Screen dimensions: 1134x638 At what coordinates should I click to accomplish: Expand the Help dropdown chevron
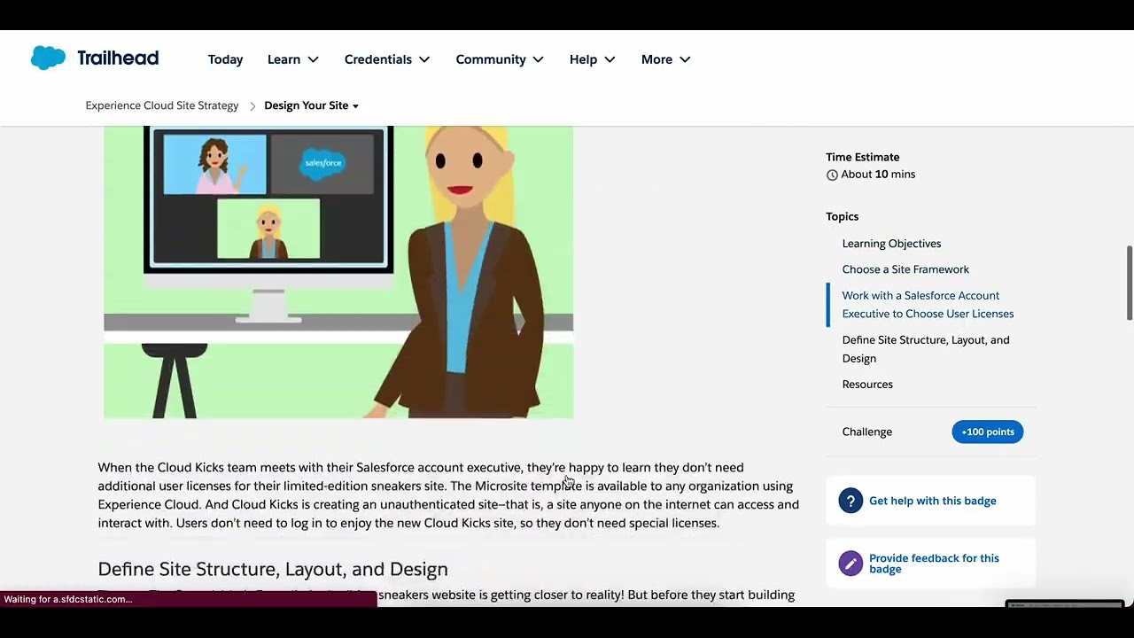tap(610, 59)
